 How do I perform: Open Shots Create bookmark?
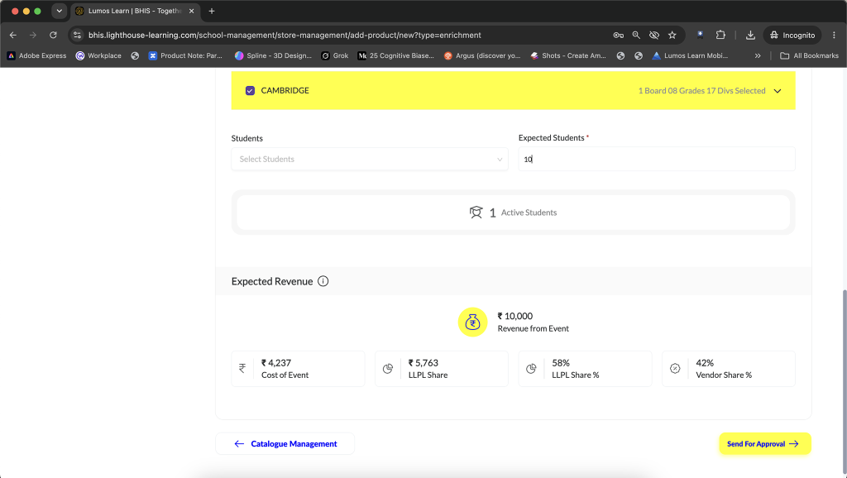(x=568, y=55)
